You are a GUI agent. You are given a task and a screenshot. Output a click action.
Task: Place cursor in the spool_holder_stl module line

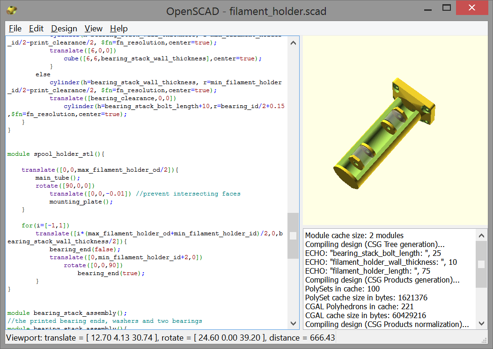click(x=56, y=153)
